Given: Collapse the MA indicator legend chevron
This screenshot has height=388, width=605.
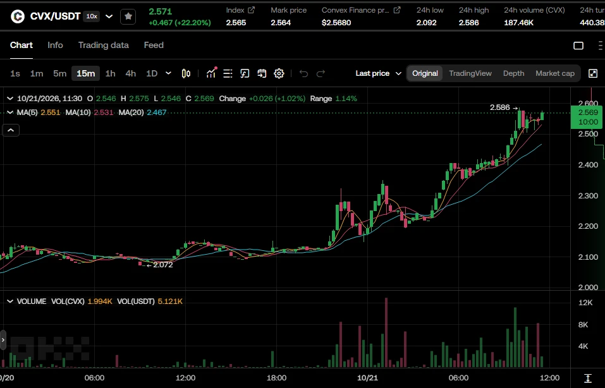Looking at the screenshot, I should pos(10,112).
